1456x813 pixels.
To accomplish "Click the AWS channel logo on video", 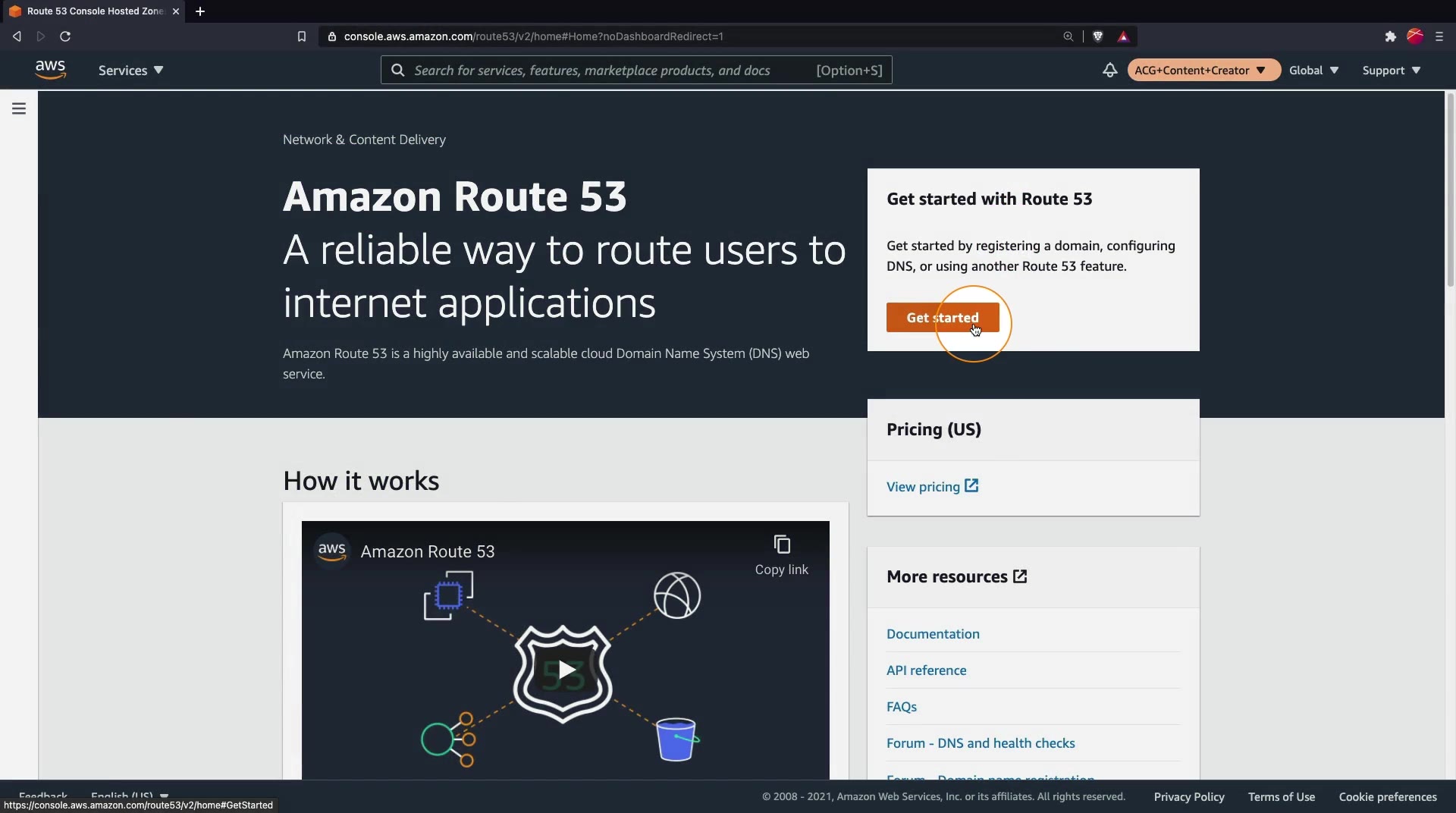I will (332, 551).
